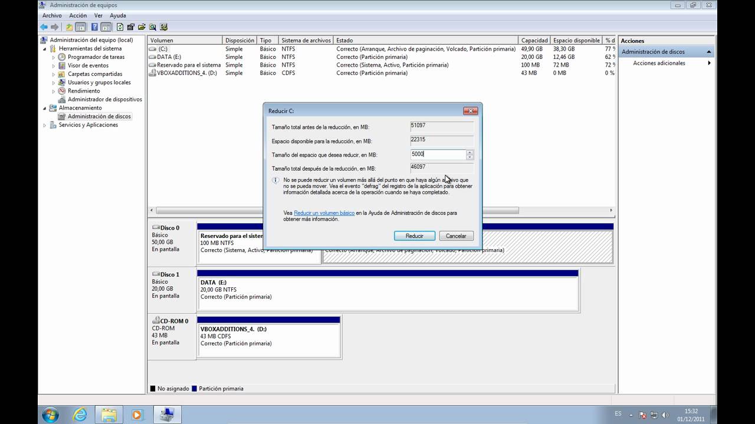Open the Archivo menu
755x424 pixels.
tap(52, 15)
